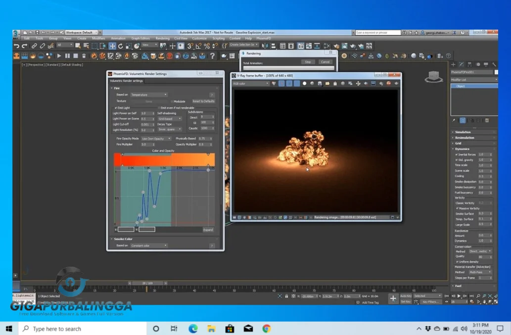
Task: Enable the Modulate checkbox
Action: (x=172, y=101)
